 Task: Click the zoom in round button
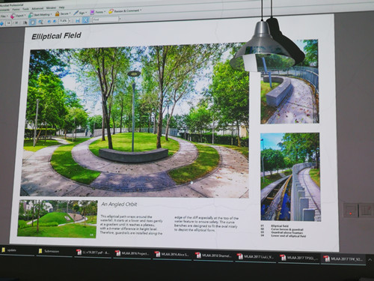click(55, 21)
